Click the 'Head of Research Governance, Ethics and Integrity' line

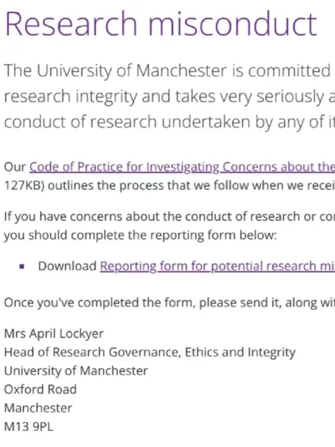coord(150,352)
